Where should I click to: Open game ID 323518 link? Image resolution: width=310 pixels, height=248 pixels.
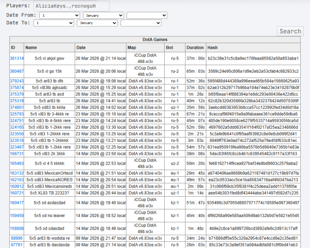(17, 140)
